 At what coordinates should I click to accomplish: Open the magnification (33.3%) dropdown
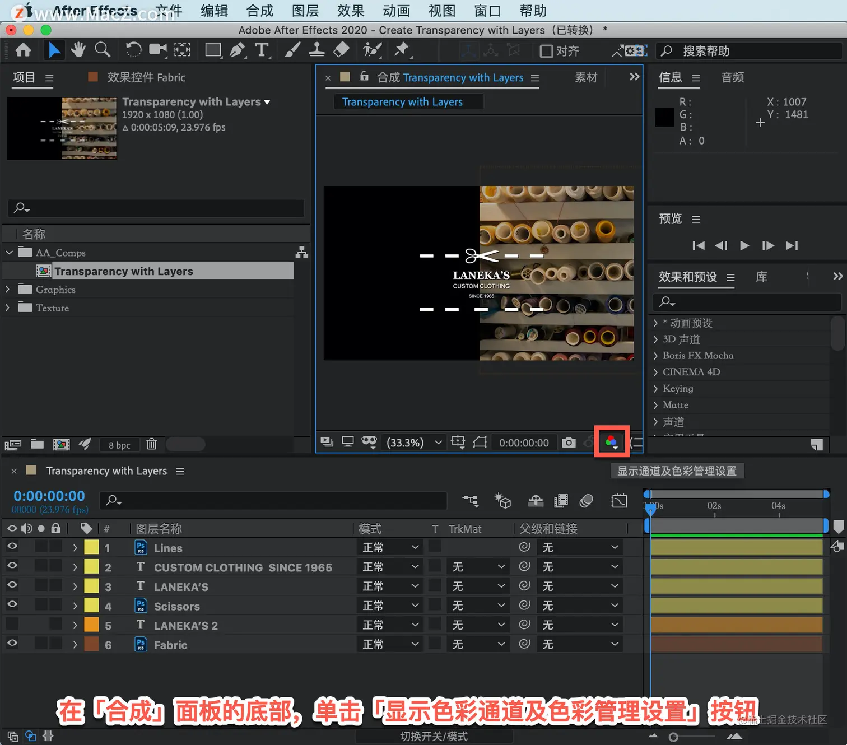[x=415, y=443]
